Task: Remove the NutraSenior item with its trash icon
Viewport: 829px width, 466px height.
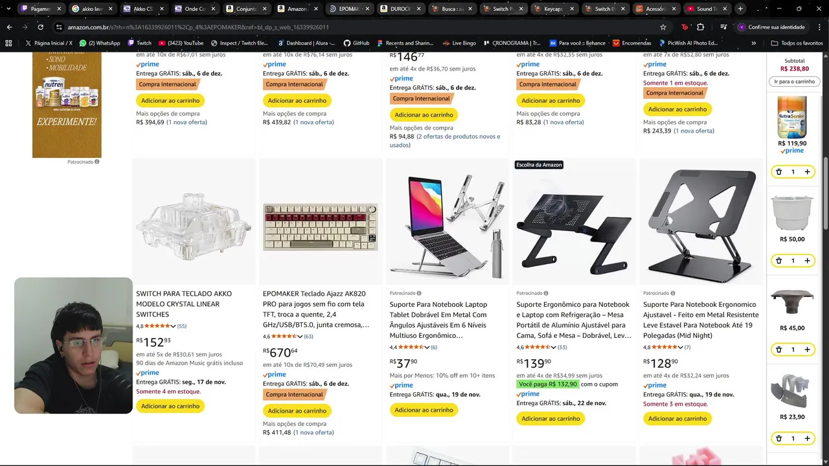Action: coord(778,172)
